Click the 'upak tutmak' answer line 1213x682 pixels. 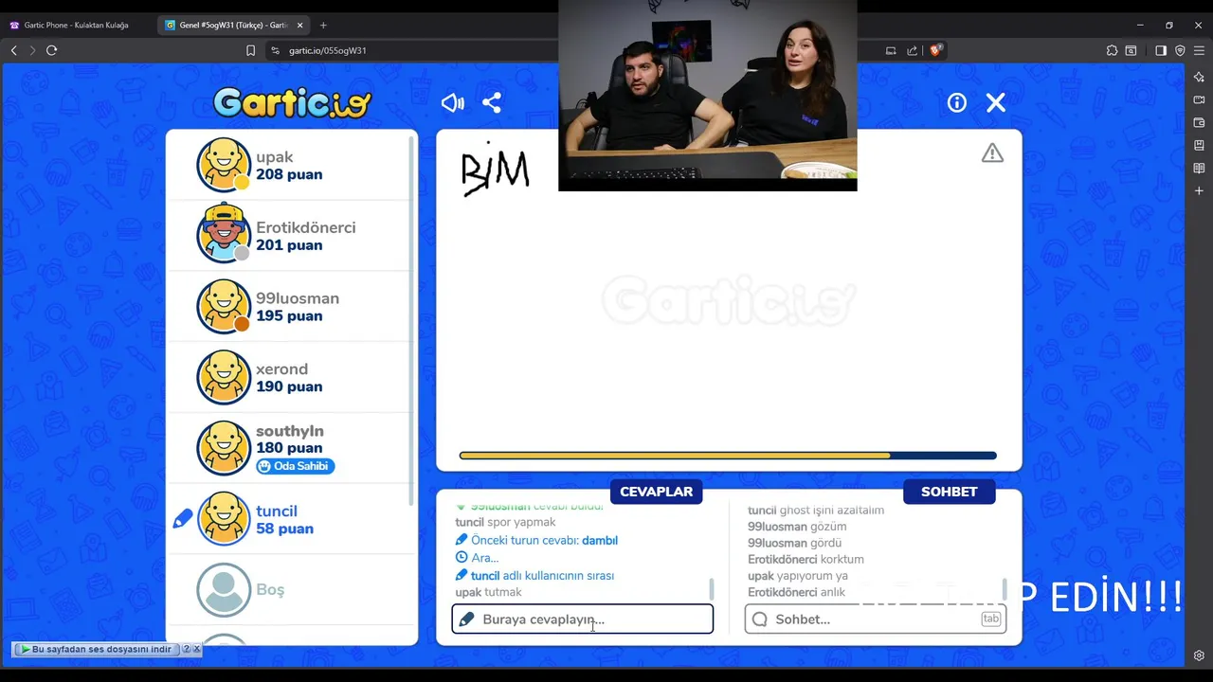(x=488, y=592)
